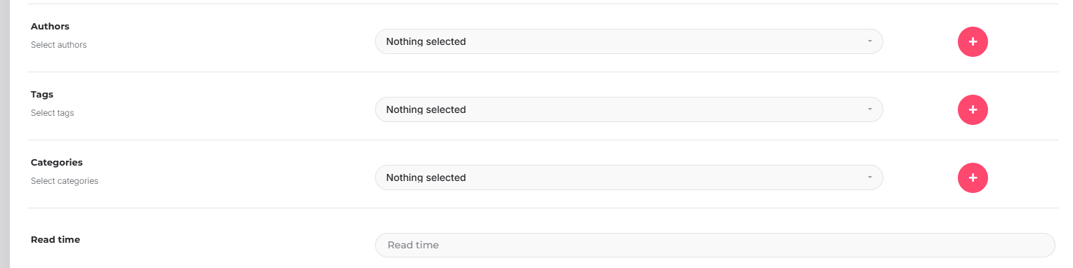The image size is (1073, 268).
Task: Click the caret arrow in Tags select
Action: click(869, 109)
